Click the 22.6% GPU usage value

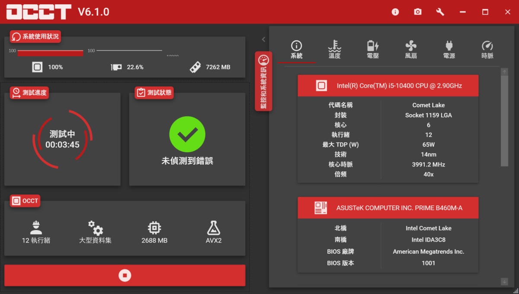135,67
